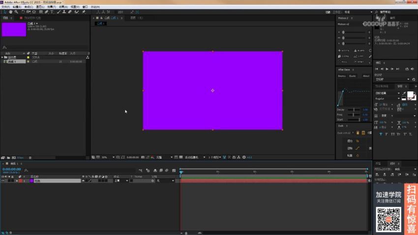The image size is (418, 235).
Task: Mute audio in the Preview panel
Action: 413,69
